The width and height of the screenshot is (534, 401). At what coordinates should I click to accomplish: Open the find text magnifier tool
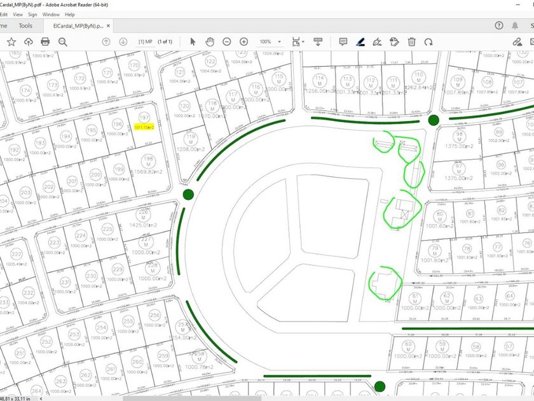click(63, 41)
